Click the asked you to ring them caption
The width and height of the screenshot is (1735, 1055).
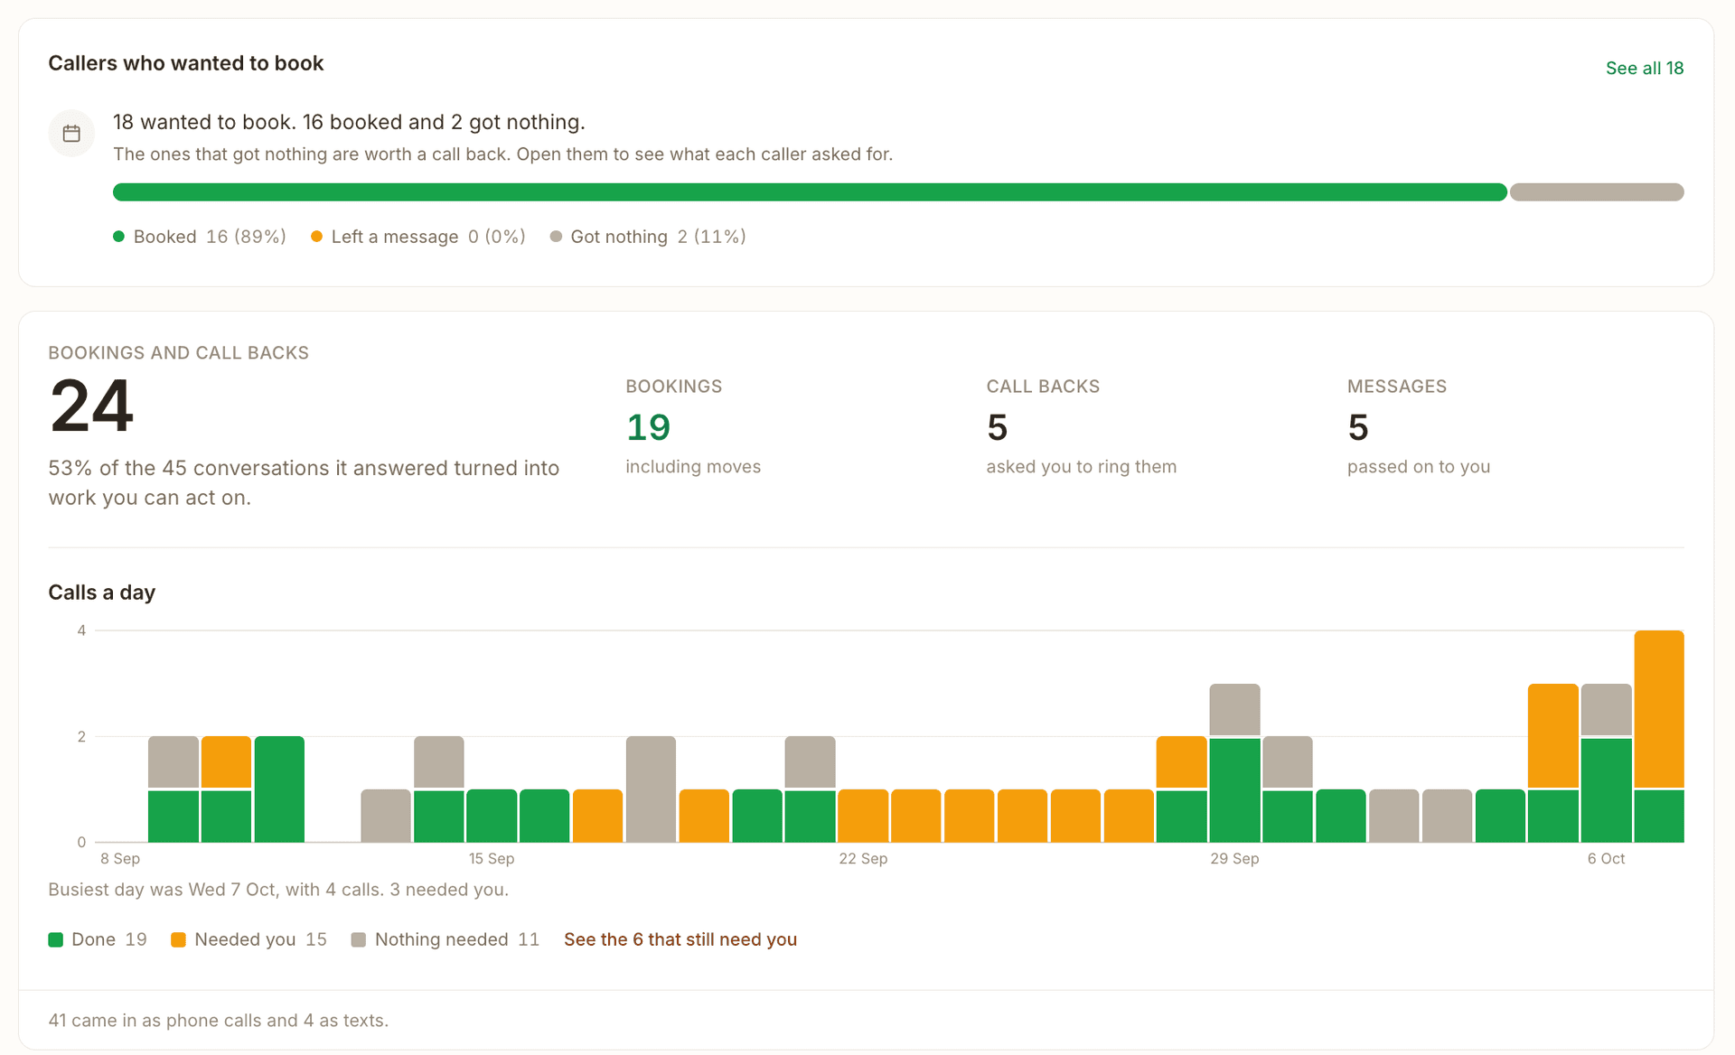(1082, 467)
